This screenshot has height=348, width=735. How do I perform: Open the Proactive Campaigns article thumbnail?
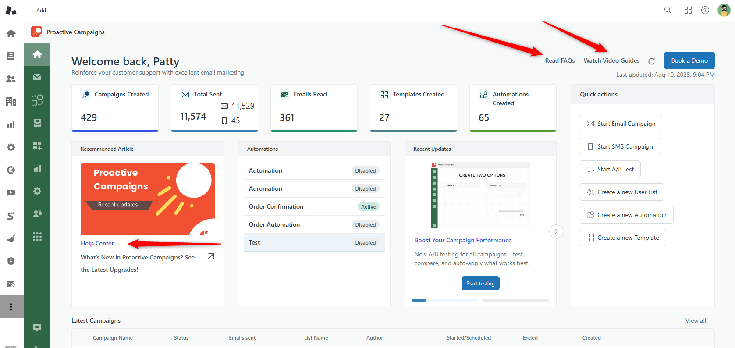click(x=148, y=199)
